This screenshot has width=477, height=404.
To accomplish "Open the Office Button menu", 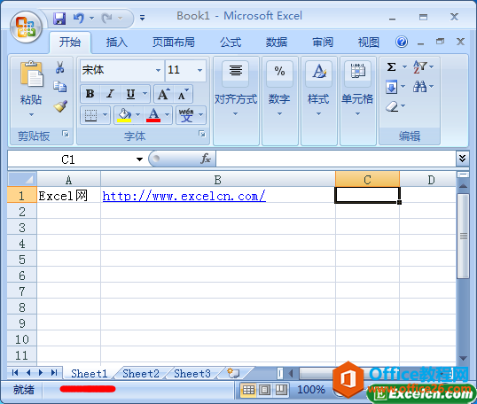I will tap(26, 27).
